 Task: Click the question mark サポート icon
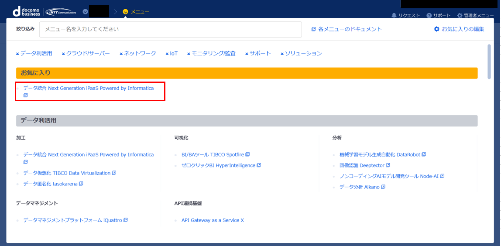(429, 16)
